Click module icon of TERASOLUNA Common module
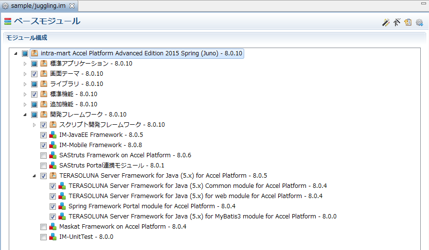 pos(62,186)
